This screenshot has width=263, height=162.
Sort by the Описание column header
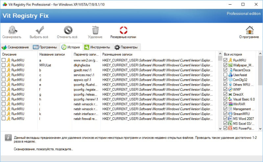tap(19, 54)
